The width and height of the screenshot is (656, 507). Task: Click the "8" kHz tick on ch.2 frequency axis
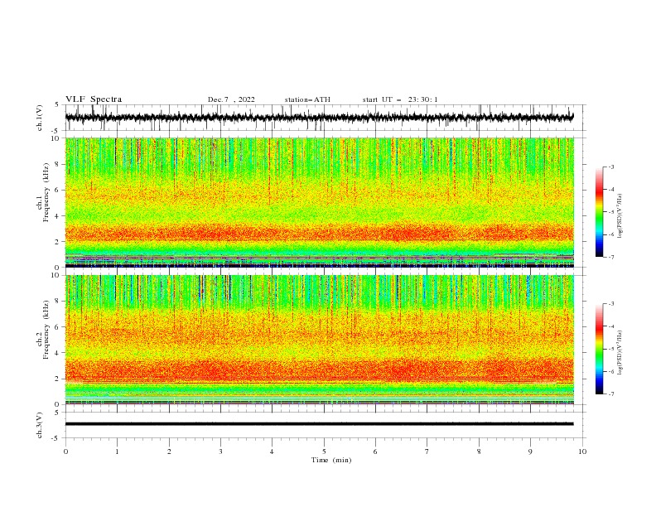pos(59,302)
